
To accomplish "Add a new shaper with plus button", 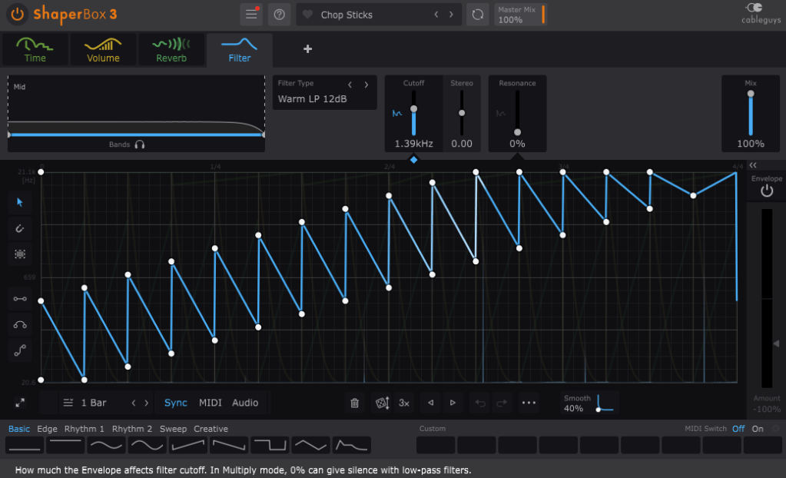I will click(x=308, y=49).
